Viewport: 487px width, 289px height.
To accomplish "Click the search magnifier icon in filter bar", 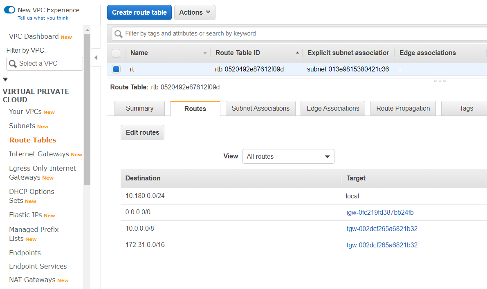I will [119, 34].
